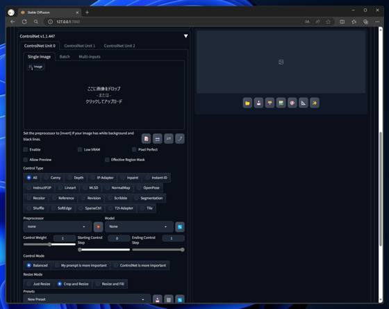The image size is (389, 309).
Task: Open the Model dropdown
Action: coord(139,226)
